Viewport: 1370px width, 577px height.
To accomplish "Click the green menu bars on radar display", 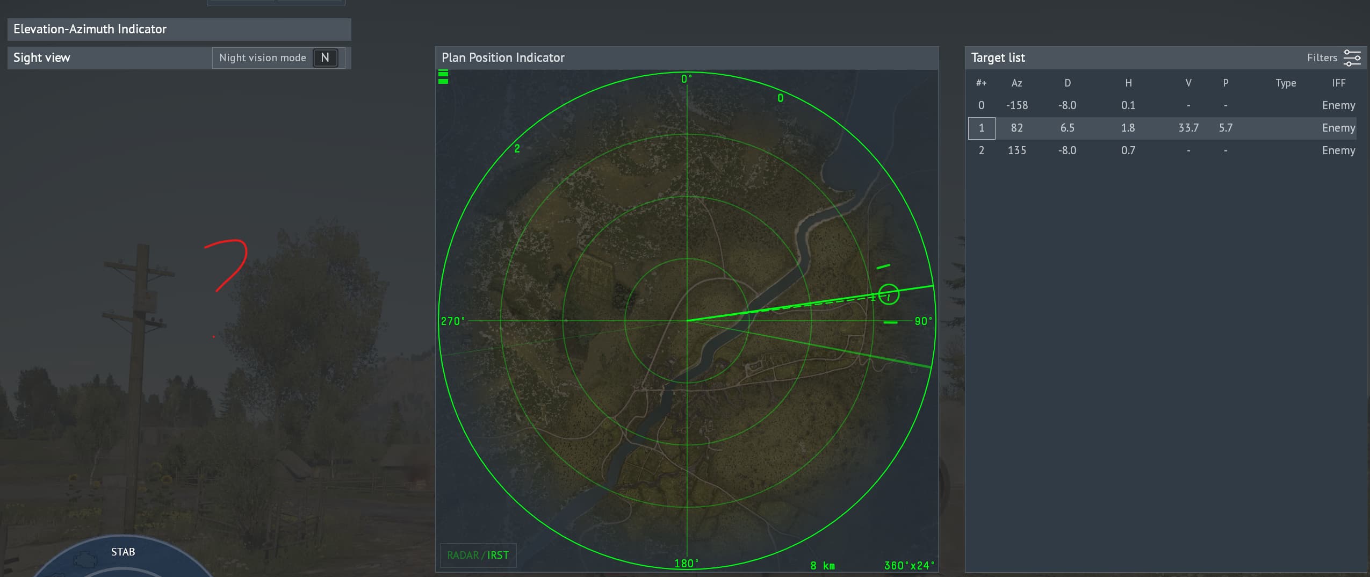I will coord(443,77).
